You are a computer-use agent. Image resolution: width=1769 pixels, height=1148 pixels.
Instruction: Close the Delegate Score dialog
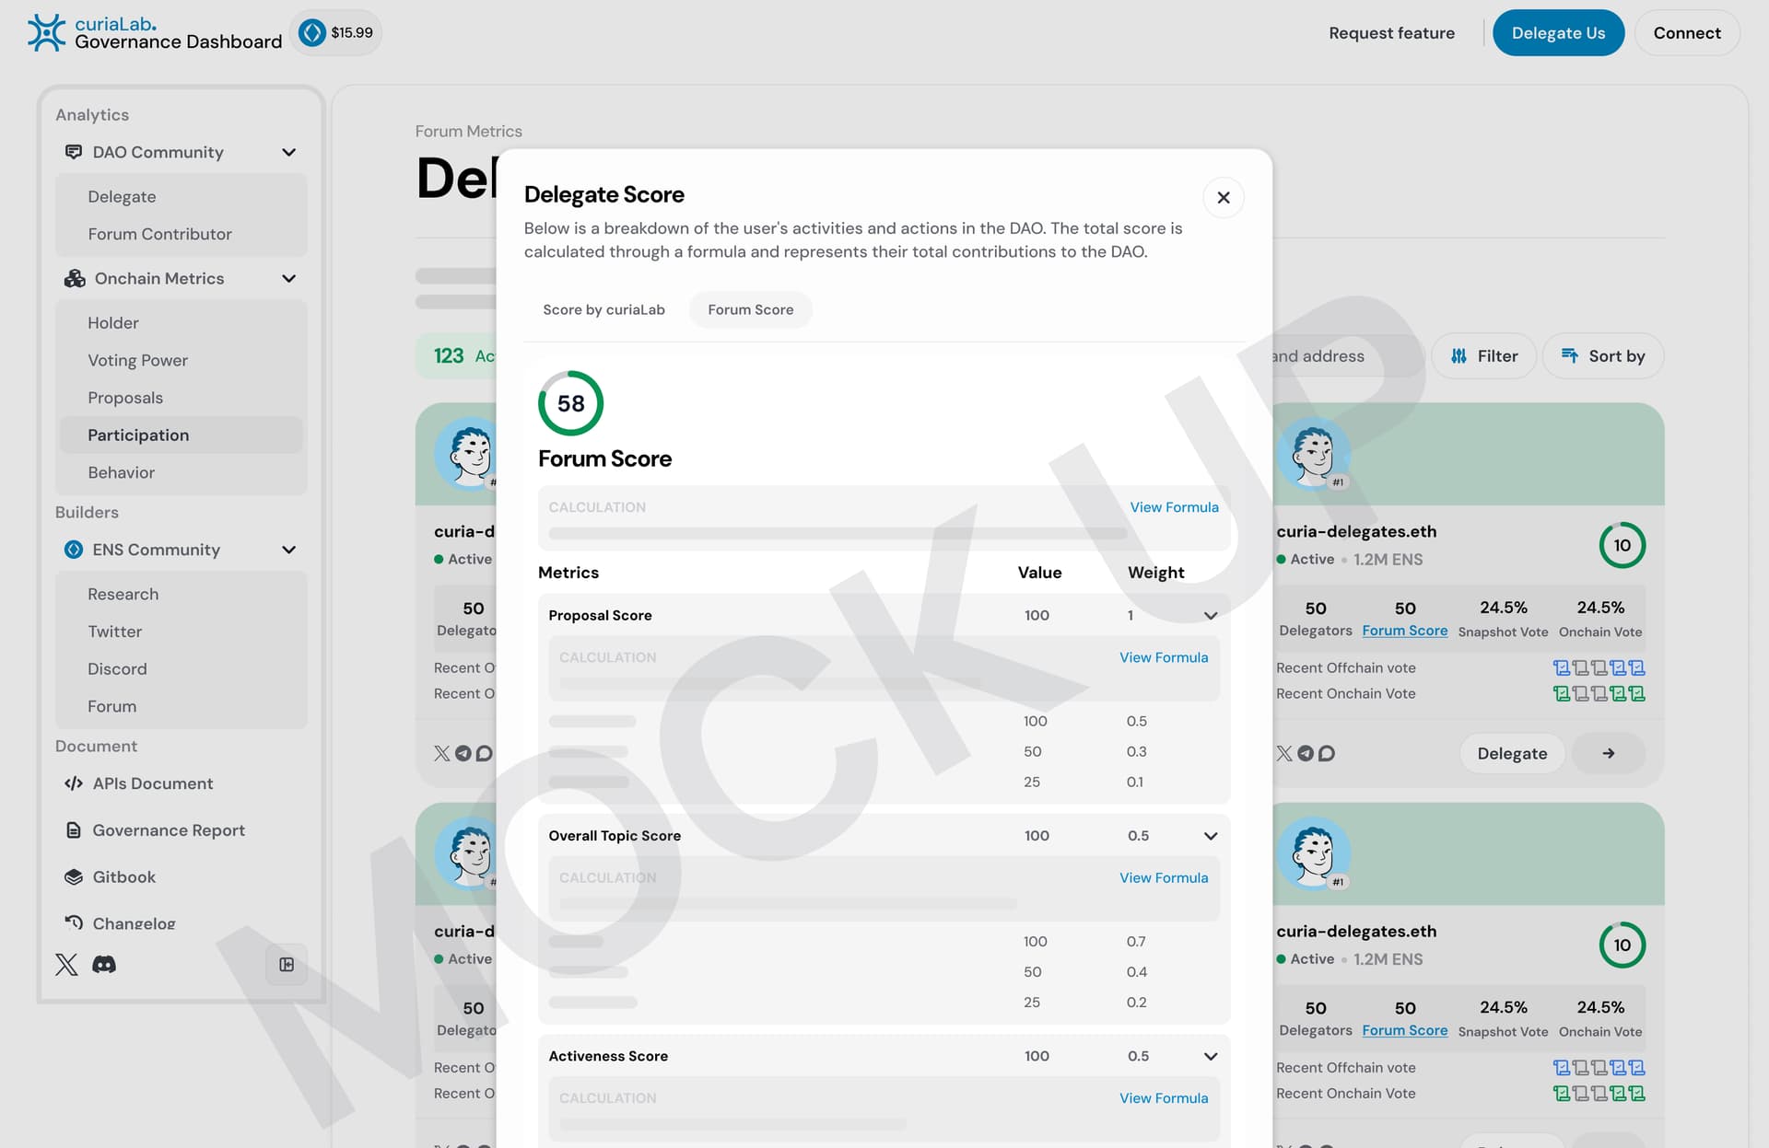tap(1224, 197)
